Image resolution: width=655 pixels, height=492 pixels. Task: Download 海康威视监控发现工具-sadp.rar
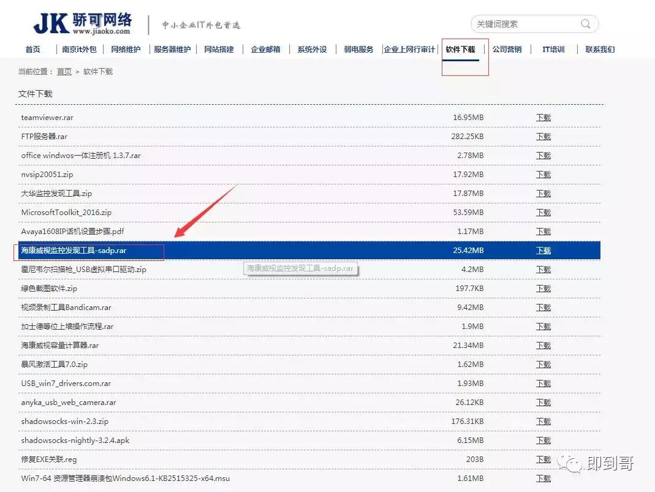[x=543, y=251]
